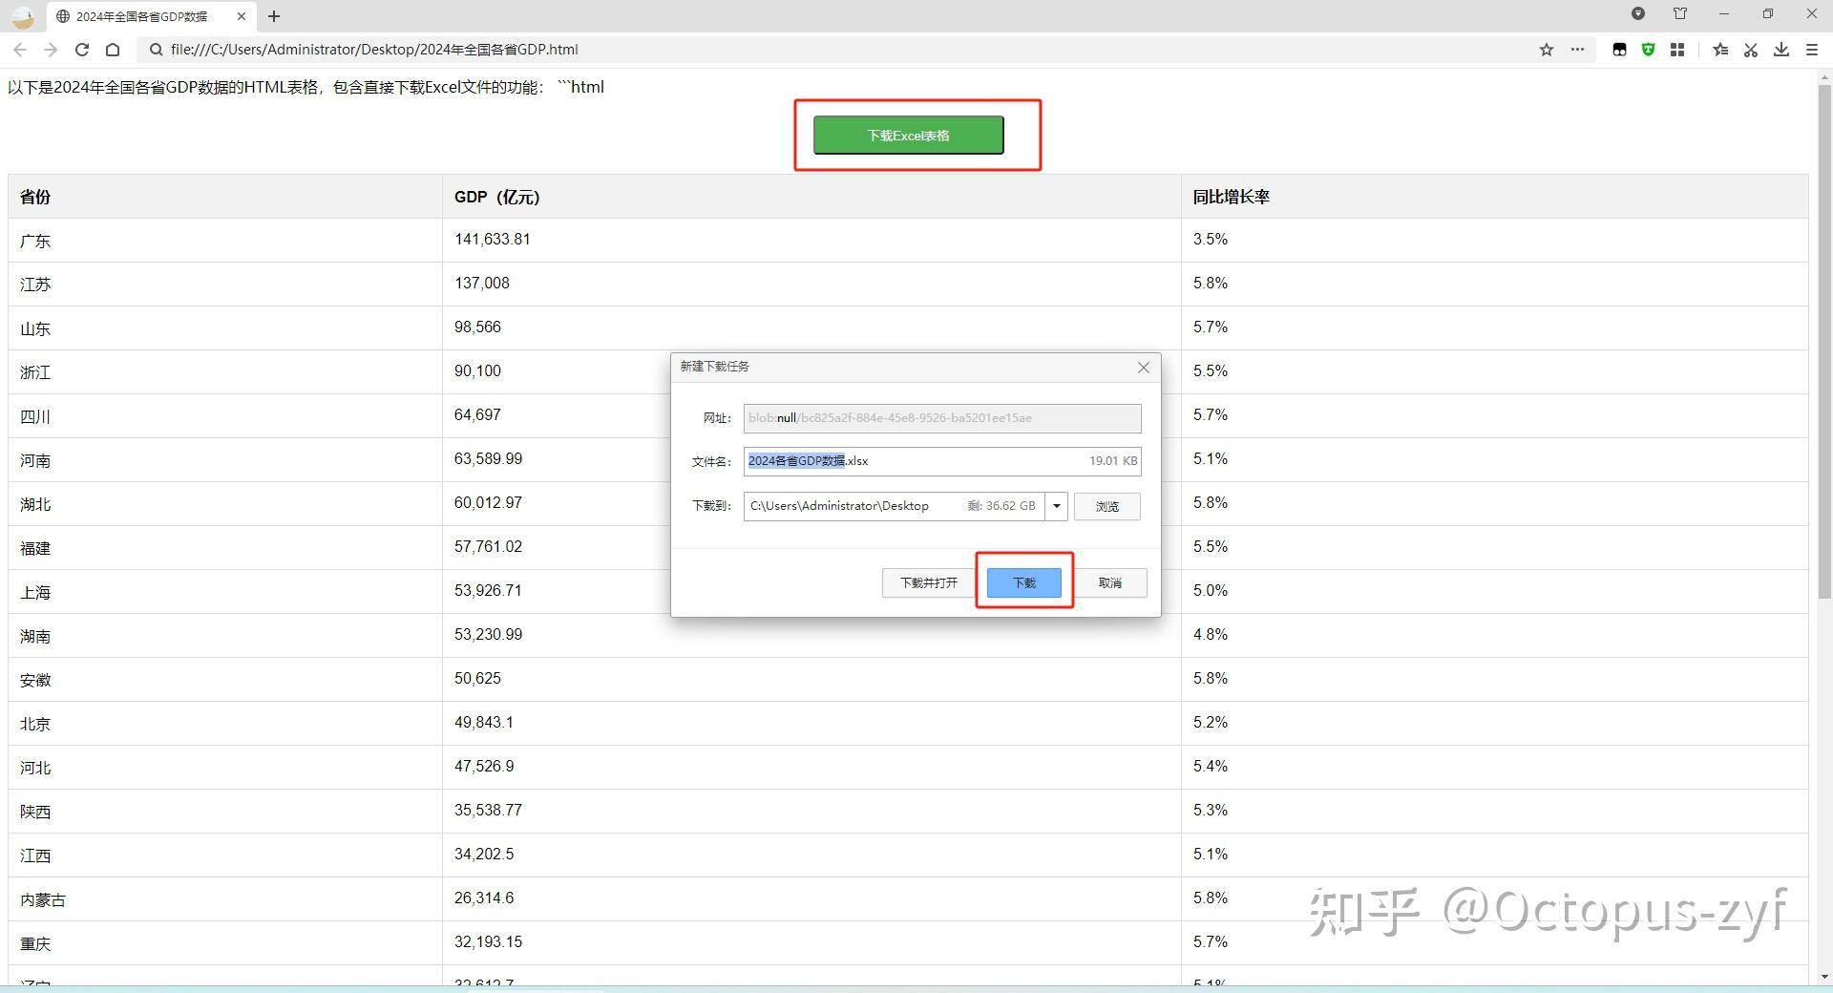
Task: Click the 下载并打开 button
Action: [928, 582]
